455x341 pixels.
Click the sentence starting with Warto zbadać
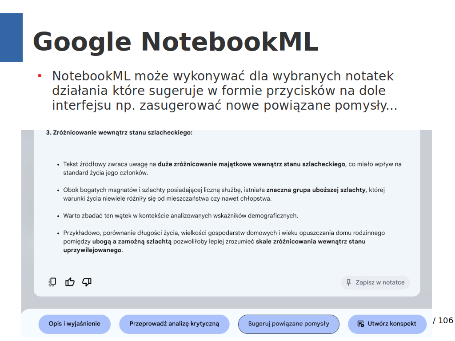coord(180,216)
